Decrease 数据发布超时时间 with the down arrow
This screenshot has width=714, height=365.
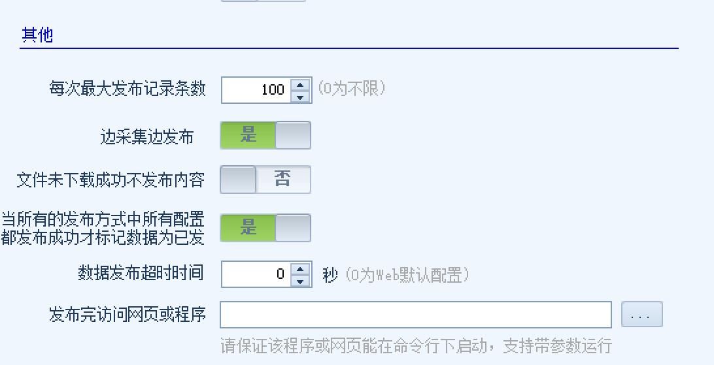(300, 281)
